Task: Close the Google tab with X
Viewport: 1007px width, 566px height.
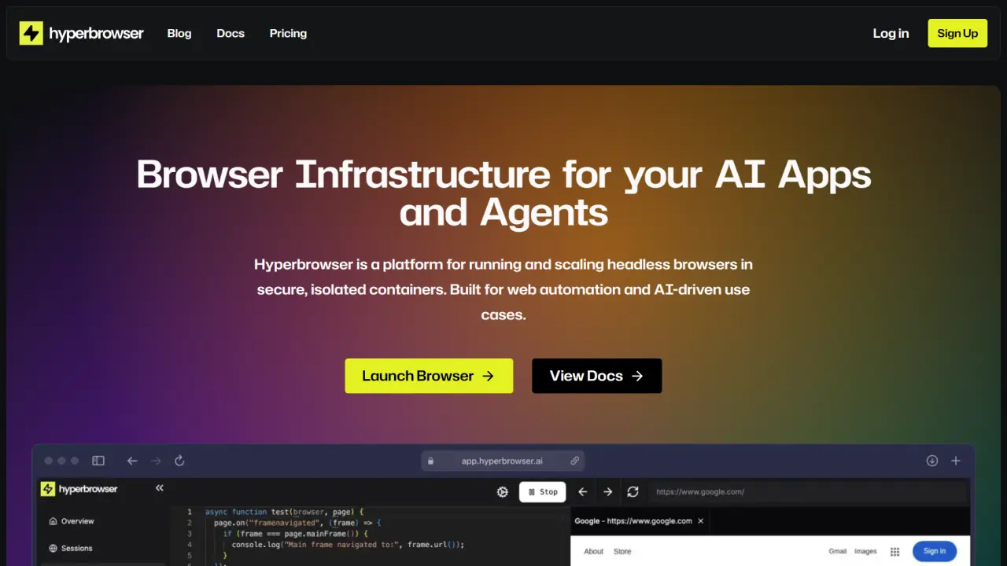Action: click(x=701, y=520)
